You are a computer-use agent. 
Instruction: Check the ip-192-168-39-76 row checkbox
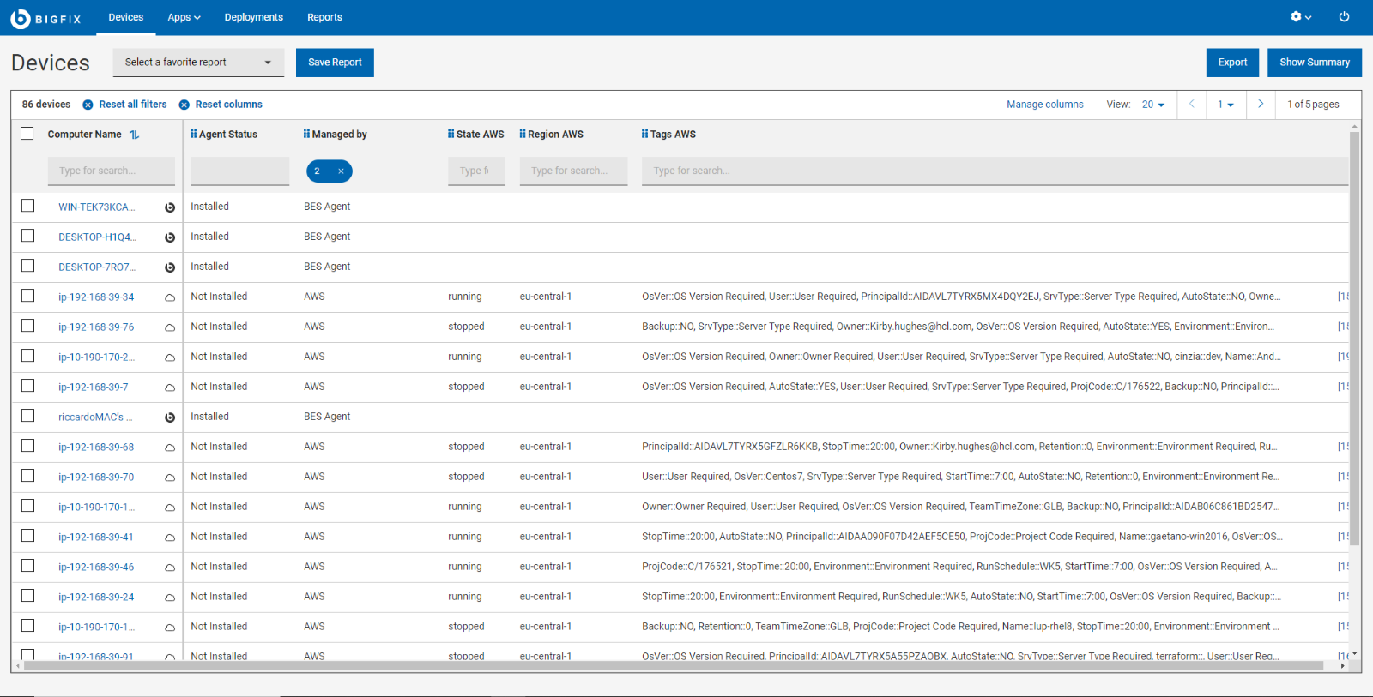[x=27, y=326]
